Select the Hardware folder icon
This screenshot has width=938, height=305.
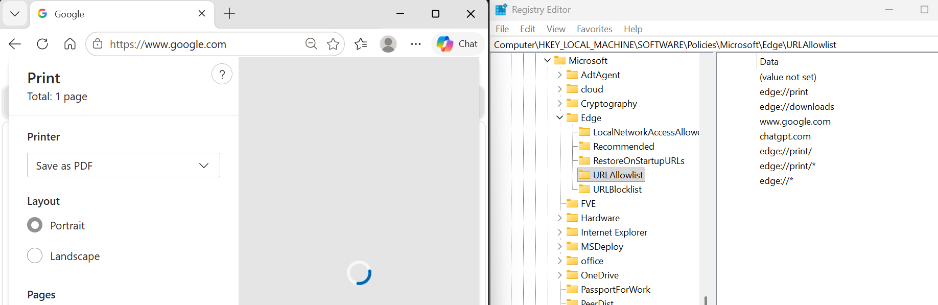(572, 218)
